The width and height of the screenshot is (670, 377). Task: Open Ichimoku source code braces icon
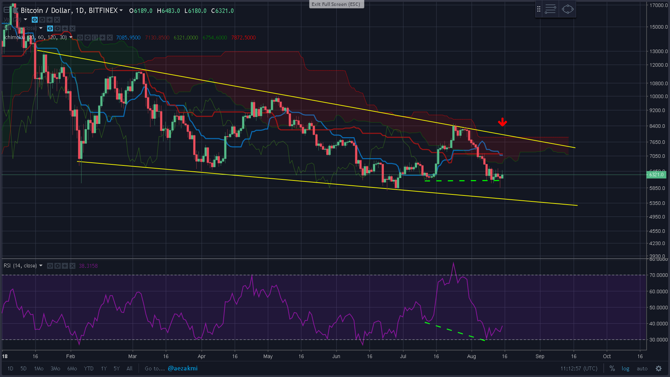95,38
